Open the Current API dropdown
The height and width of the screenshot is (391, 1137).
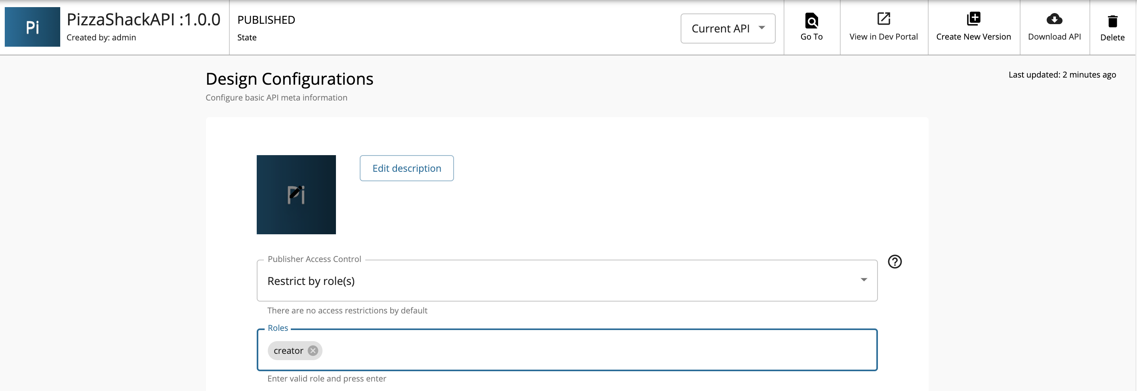727,28
